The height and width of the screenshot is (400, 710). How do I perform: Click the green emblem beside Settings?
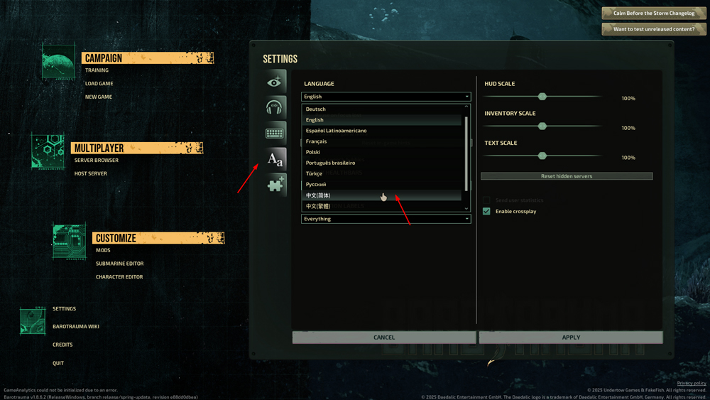(33, 320)
